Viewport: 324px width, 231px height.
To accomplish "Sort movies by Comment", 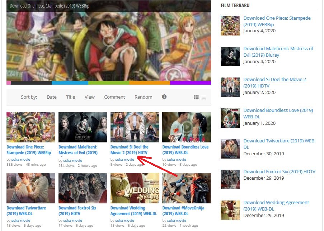I will [x=114, y=97].
